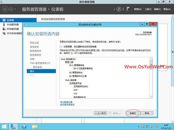Click the feature list scrollbar thumb
This screenshot has height=130, width=174.
point(151,65)
